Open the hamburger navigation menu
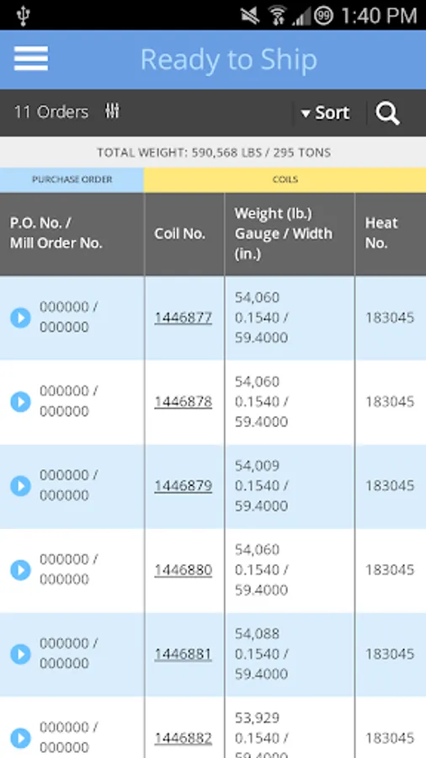Viewport: 426px width, 758px height. tap(31, 58)
